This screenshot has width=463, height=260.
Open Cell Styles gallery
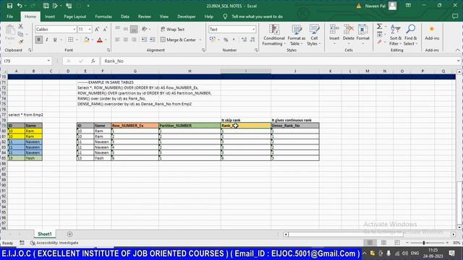[314, 35]
